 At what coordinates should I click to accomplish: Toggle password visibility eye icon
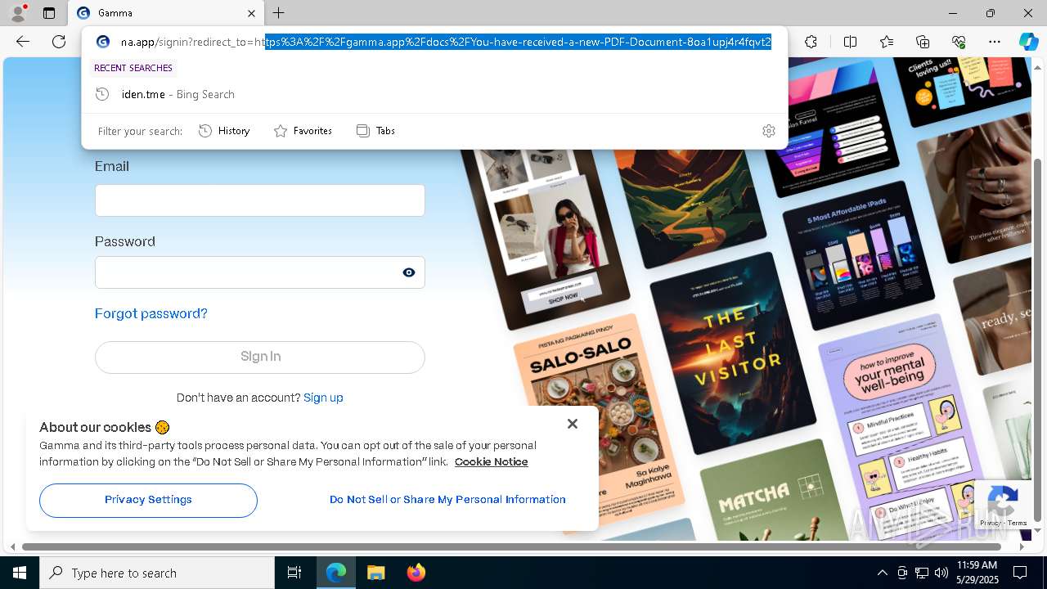pyautogui.click(x=408, y=272)
